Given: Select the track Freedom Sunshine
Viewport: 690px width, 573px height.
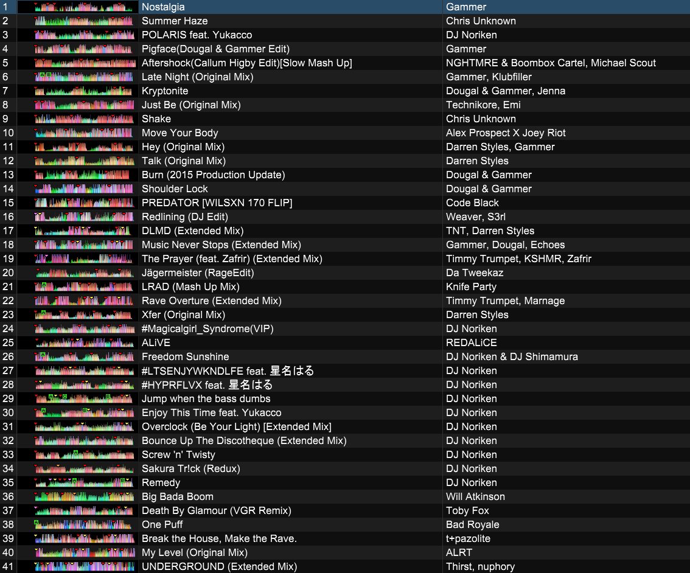Looking at the screenshot, I should coord(185,356).
